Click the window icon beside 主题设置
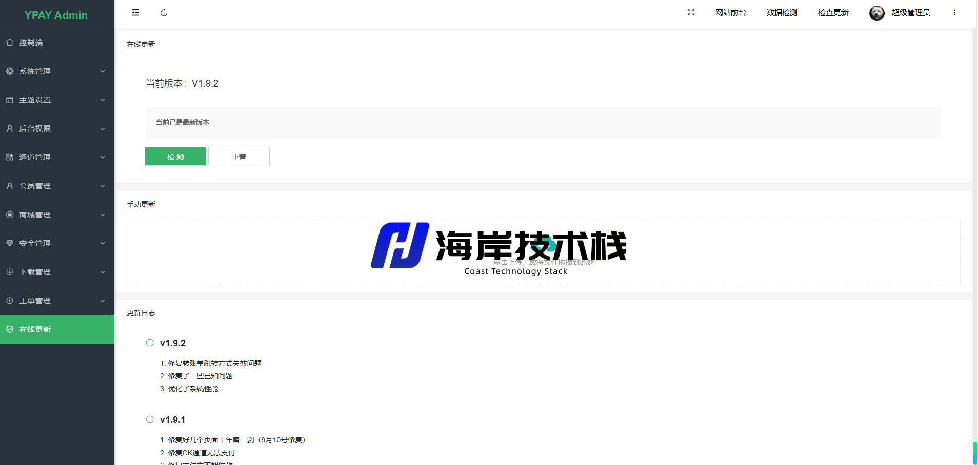This screenshot has height=465, width=978. [10, 100]
